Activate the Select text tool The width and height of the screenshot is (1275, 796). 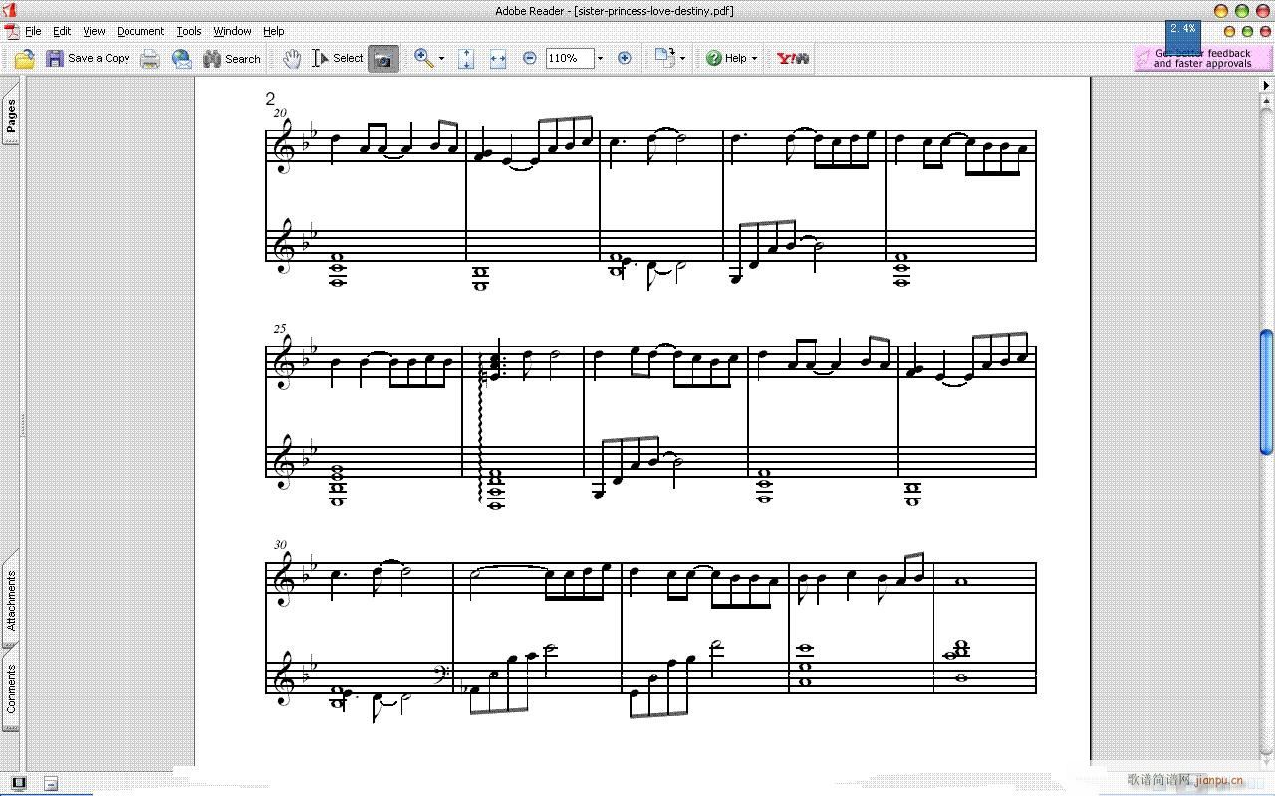tap(338, 59)
